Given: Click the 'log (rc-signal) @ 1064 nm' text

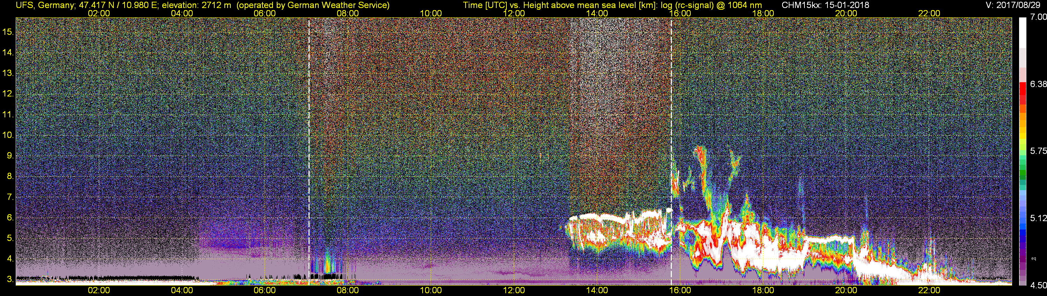Looking at the screenshot, I should point(711,5).
